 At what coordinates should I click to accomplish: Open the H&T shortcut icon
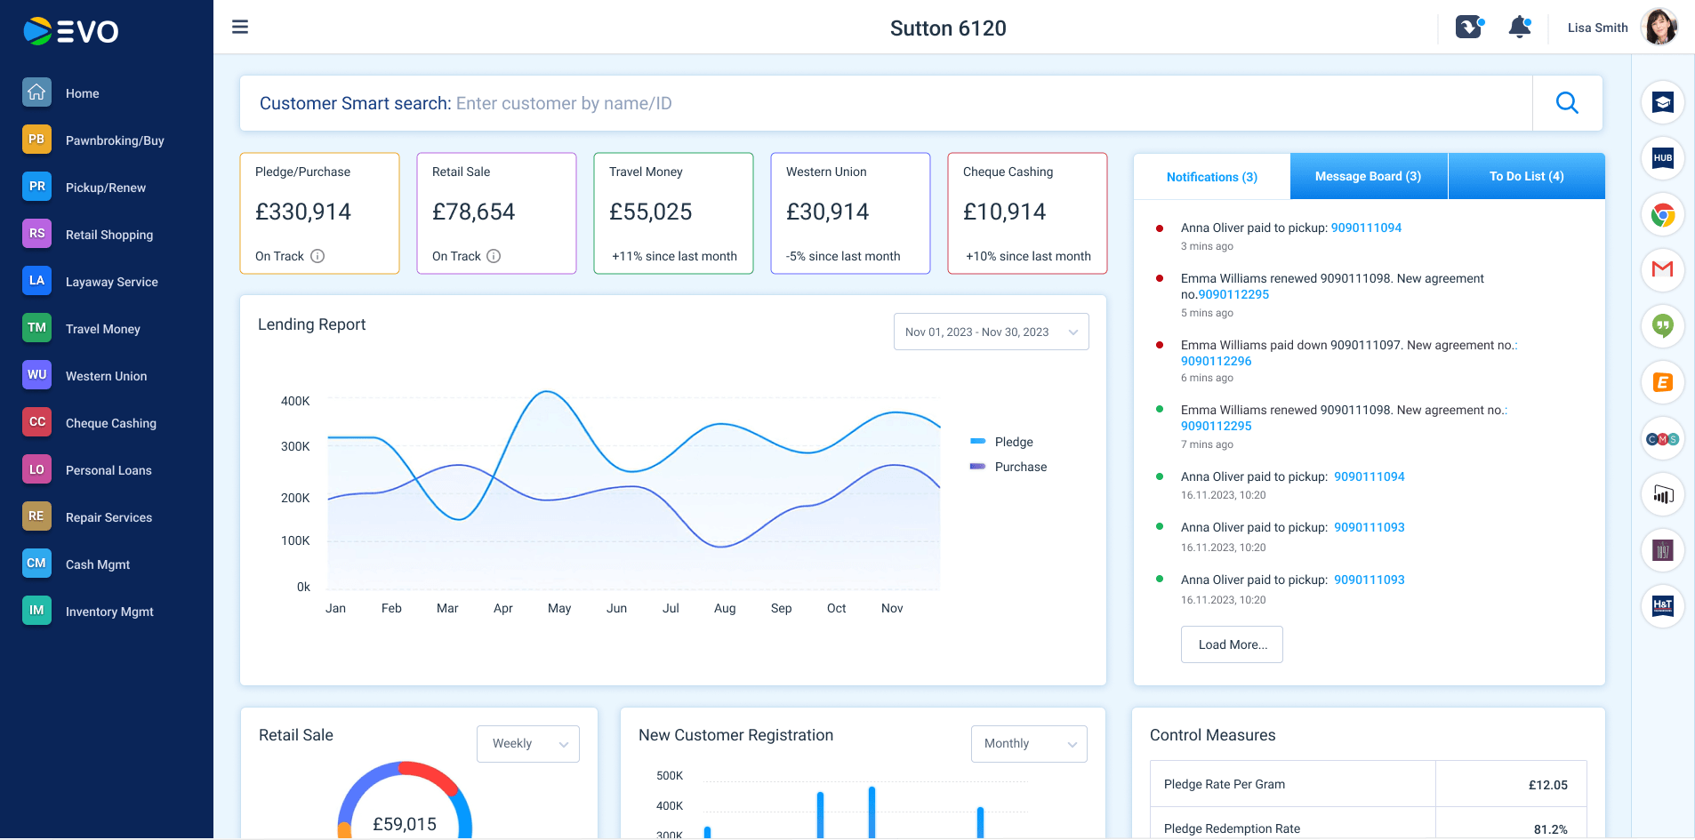tap(1662, 606)
